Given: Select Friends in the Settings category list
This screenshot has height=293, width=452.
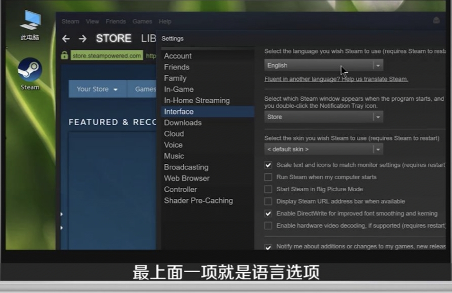Looking at the screenshot, I should pyautogui.click(x=208, y=67).
